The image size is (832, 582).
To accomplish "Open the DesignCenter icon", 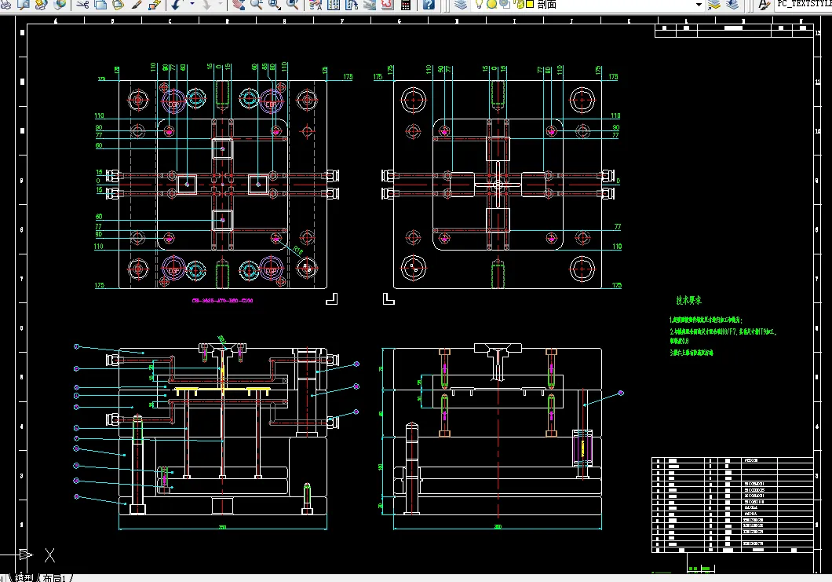I will coord(334,4).
